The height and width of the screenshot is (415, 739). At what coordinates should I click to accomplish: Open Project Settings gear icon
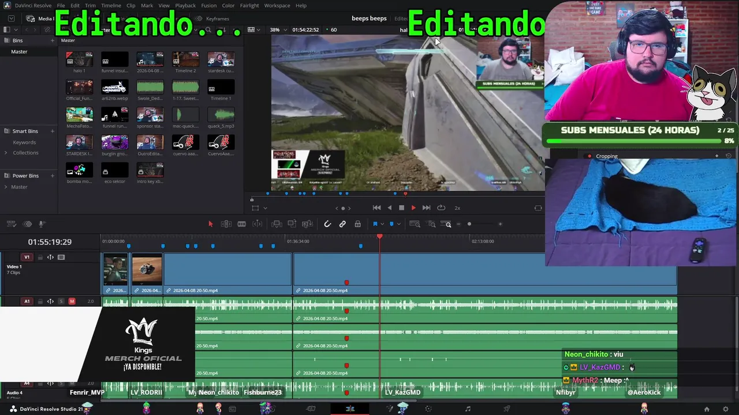coord(726,409)
